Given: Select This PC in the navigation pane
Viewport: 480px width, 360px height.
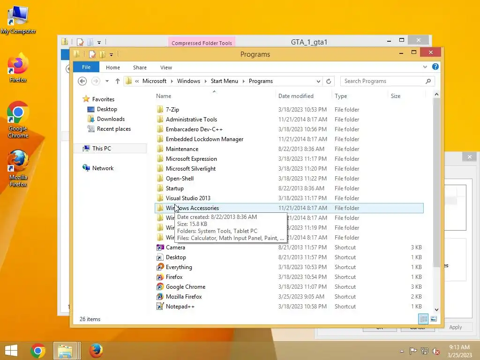Looking at the screenshot, I should click(102, 149).
